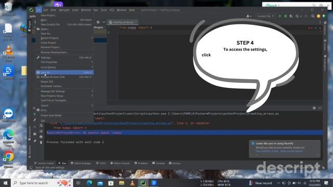
Task: Click Settings in the File menu
Action: tap(65, 58)
